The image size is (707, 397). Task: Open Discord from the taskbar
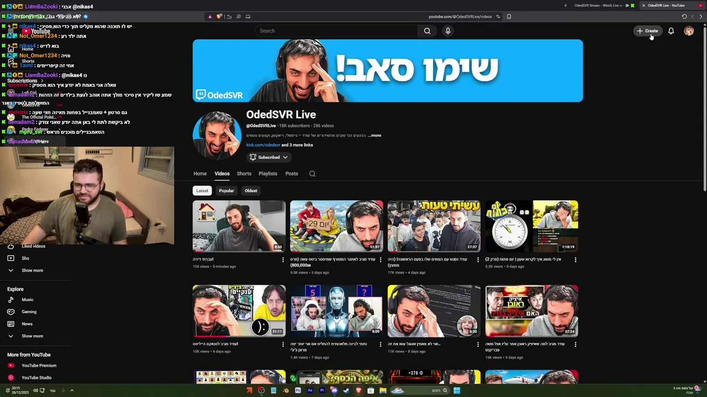[334, 390]
